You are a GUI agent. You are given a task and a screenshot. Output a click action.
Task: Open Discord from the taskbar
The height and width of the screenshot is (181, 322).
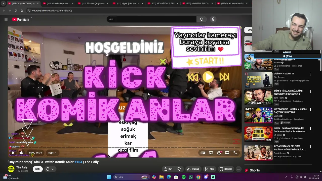tap(206, 177)
